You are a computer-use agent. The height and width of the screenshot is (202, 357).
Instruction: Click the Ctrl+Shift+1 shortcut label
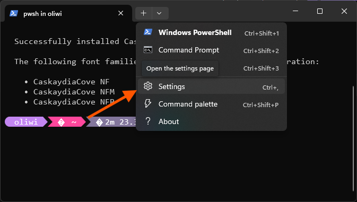(262, 33)
